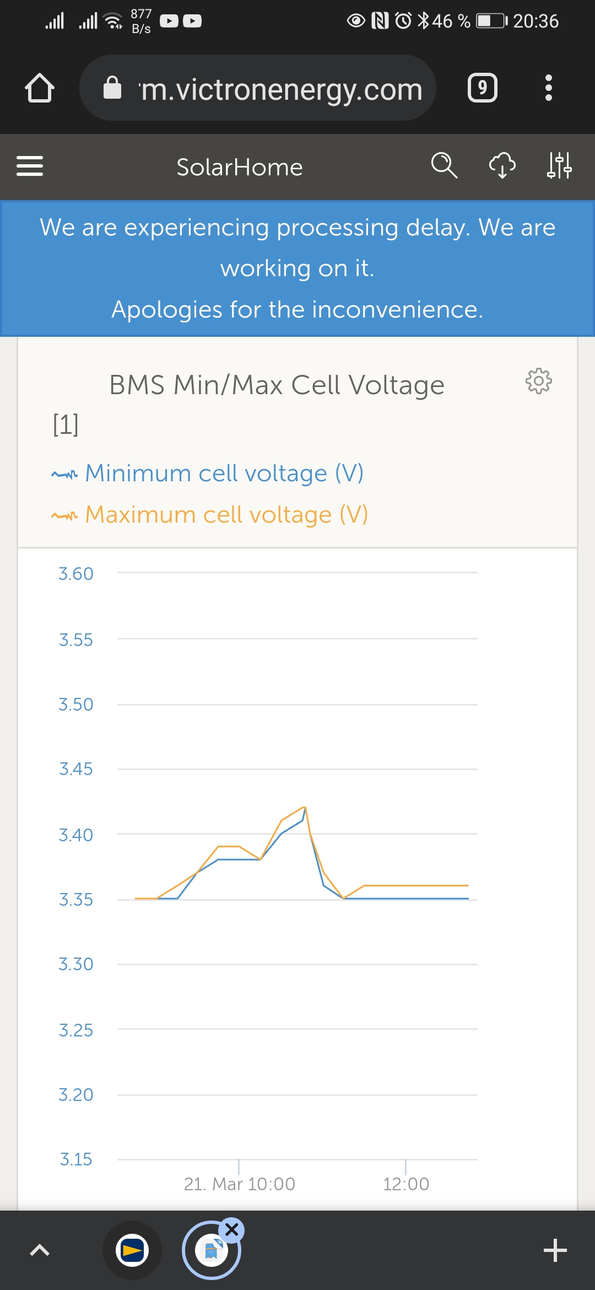595x1290 pixels.
Task: Toggle Maximum cell voltage series
Action: coord(226,515)
